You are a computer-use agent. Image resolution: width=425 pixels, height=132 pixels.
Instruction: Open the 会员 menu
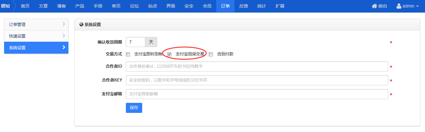coord(207,6)
